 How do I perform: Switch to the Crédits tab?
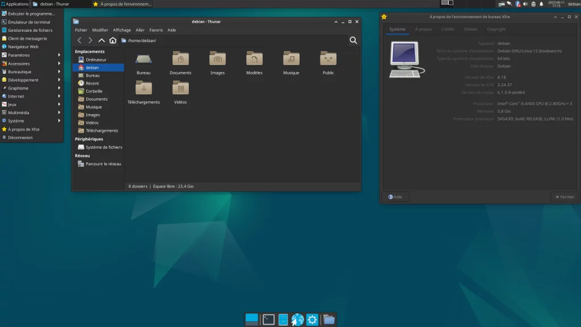(x=448, y=29)
